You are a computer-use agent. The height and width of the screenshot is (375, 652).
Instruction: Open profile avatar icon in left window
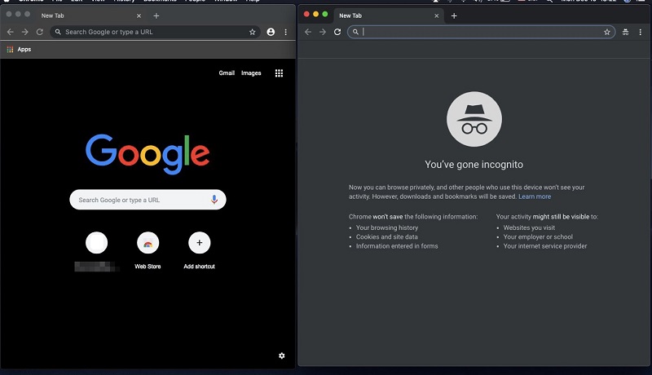click(271, 32)
